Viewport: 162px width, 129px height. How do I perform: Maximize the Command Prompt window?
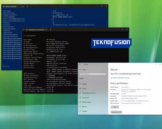pos(122,29)
